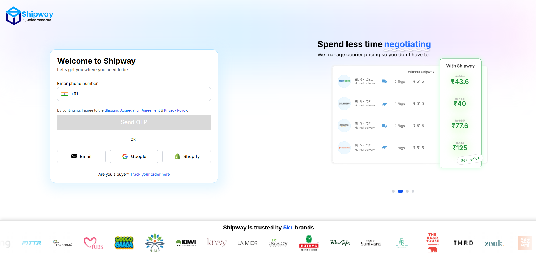Click the "Spend less time negotiating" headline
Image resolution: width=536 pixels, height=255 pixels.
coord(374,44)
